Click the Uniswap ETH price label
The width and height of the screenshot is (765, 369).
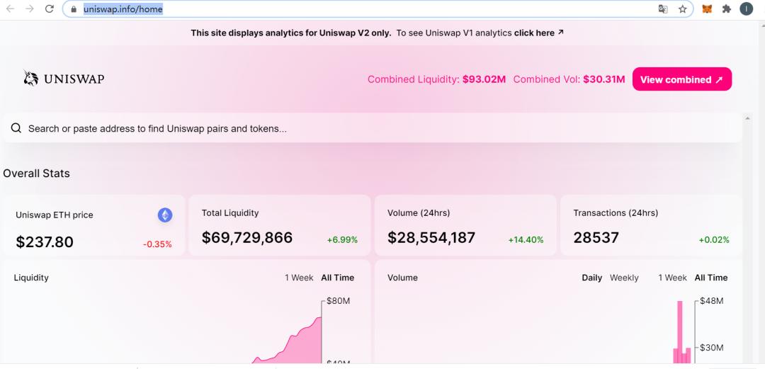54,215
